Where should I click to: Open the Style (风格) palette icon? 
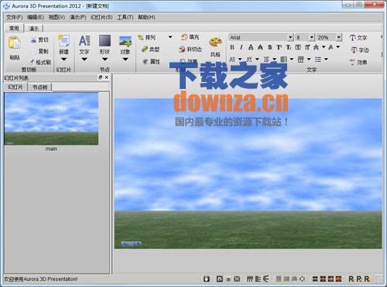(x=215, y=42)
